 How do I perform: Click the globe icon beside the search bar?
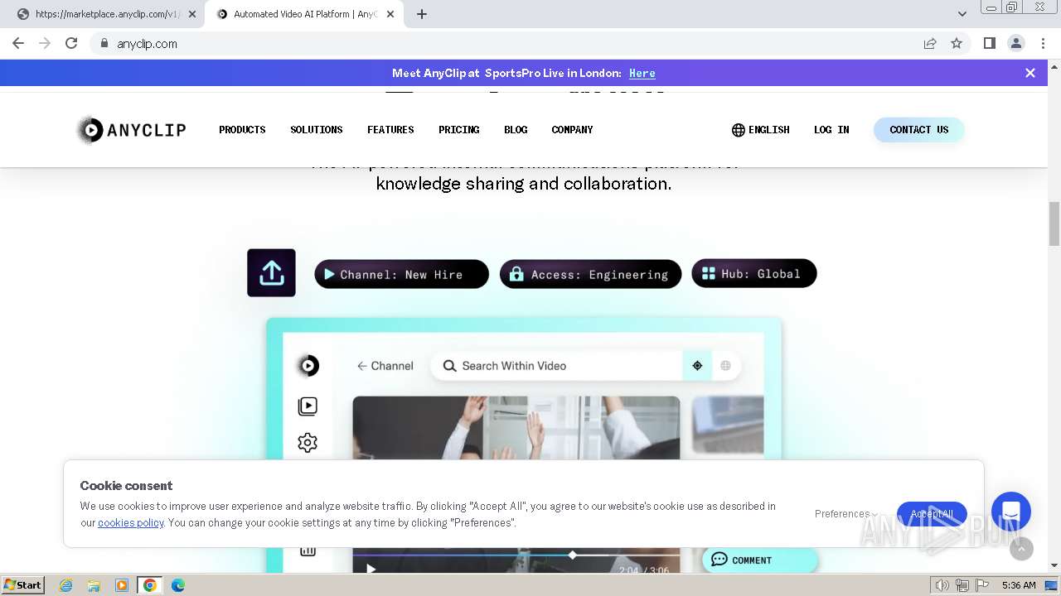(x=725, y=366)
